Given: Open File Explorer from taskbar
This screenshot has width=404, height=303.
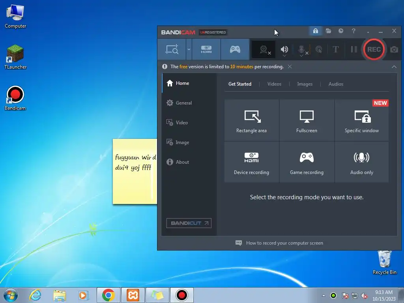Looking at the screenshot, I should [x=60, y=295].
